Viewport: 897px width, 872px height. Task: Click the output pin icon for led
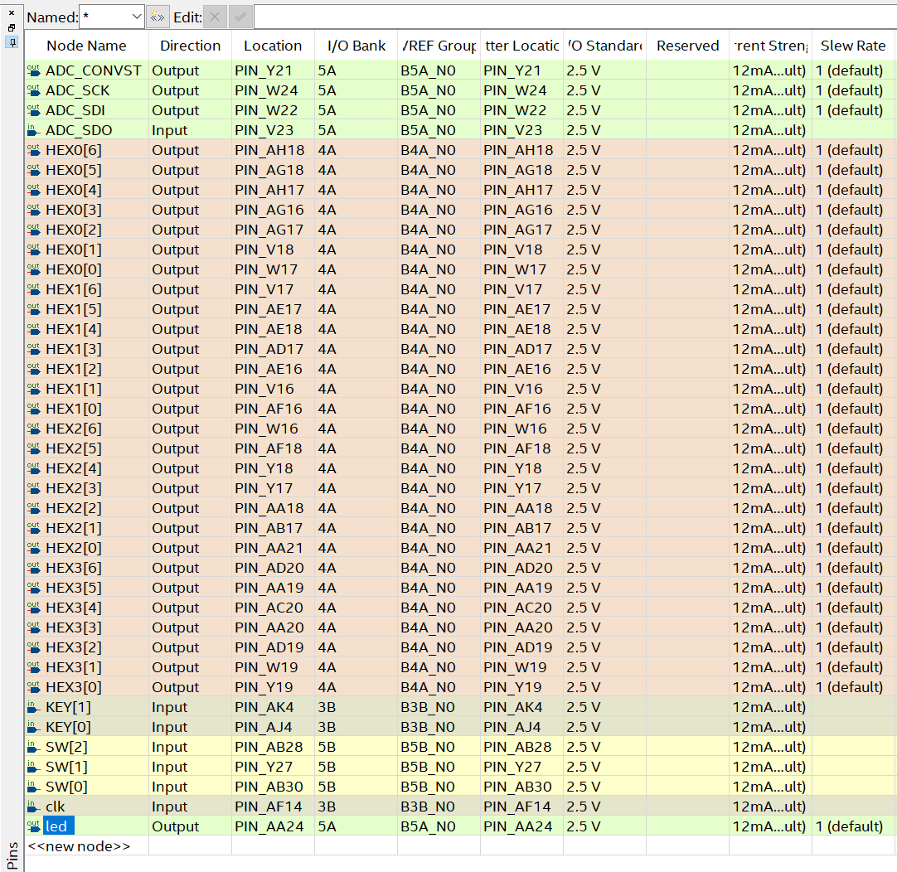click(x=34, y=826)
